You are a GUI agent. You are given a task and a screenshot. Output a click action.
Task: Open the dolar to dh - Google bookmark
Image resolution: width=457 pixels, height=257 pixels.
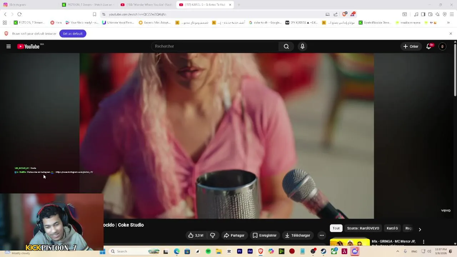click(x=265, y=22)
